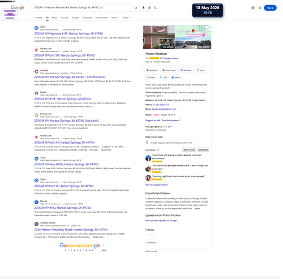Open the settings gear icon

(x=253, y=8)
